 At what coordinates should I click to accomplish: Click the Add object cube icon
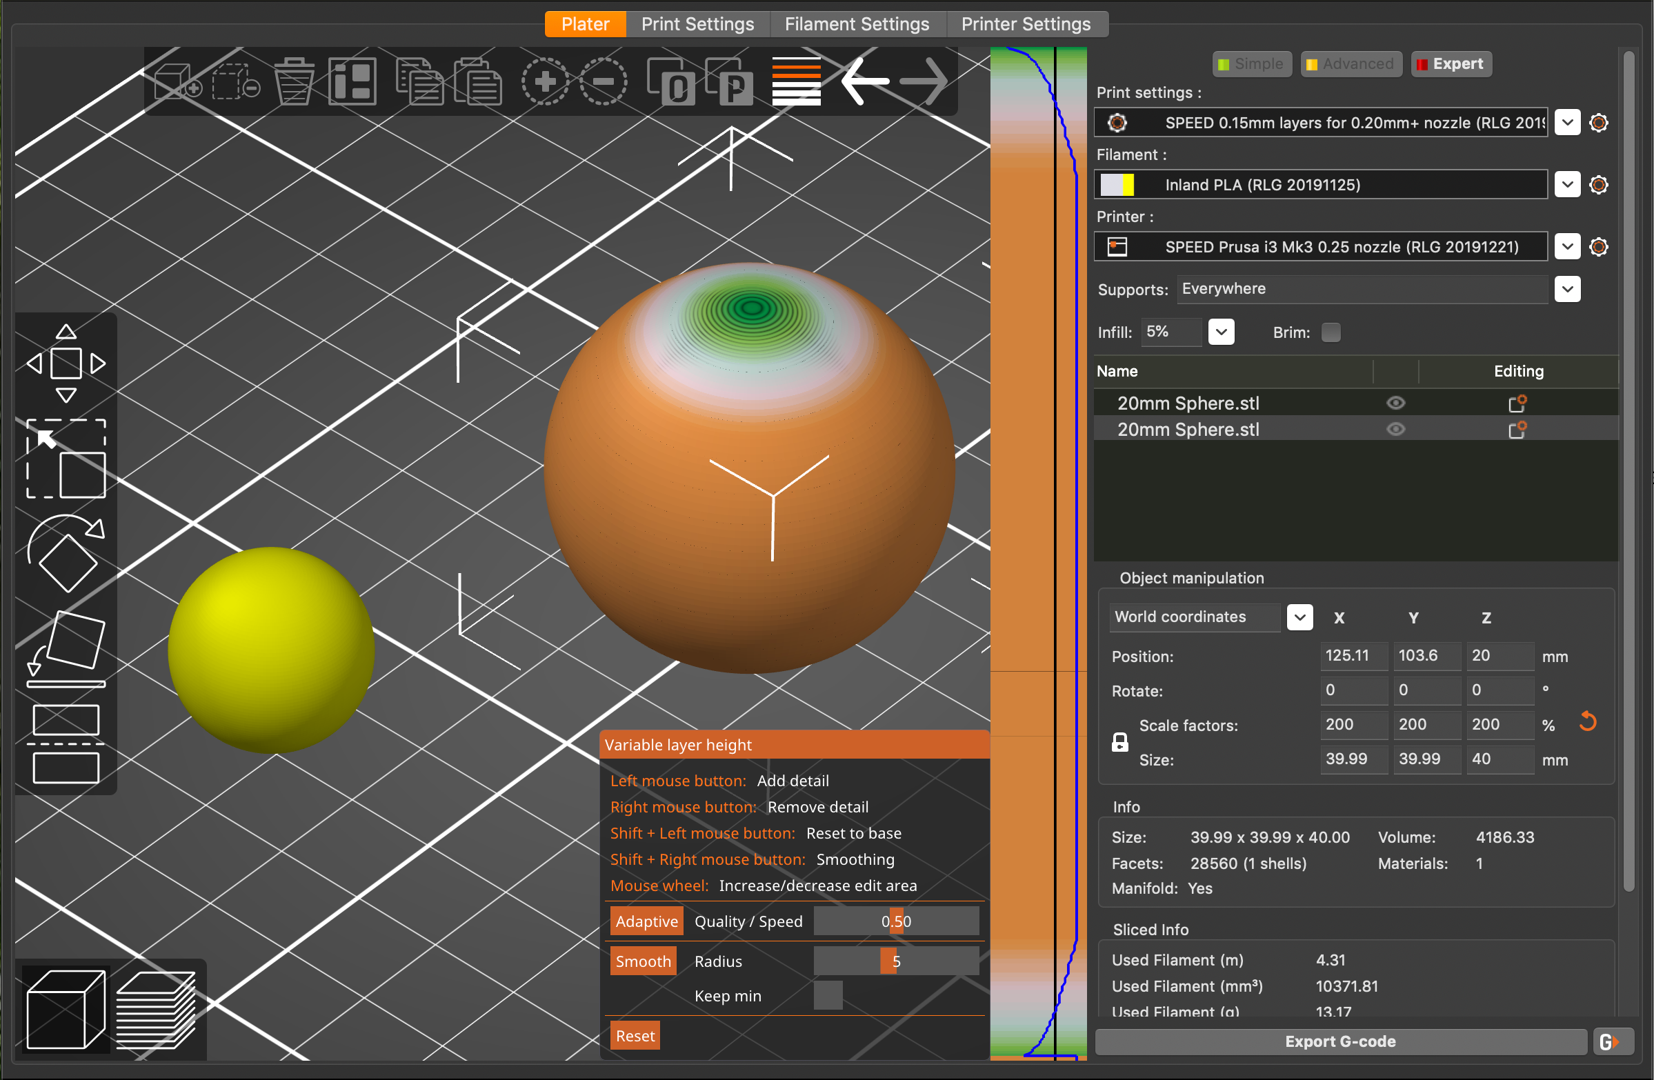coord(178,82)
